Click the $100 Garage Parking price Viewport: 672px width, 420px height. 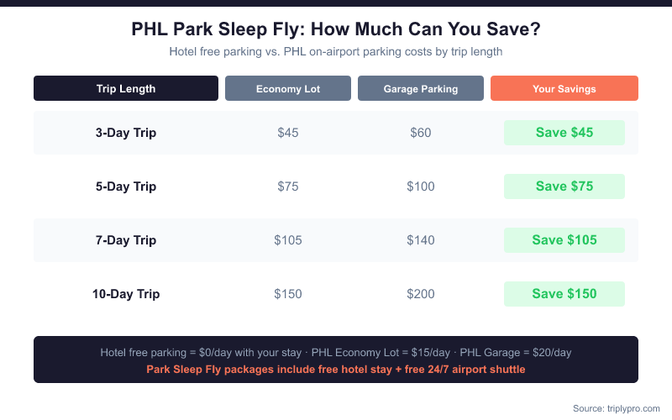[421, 186]
